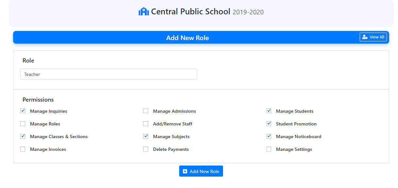Uncheck the Manage Students permission
The height and width of the screenshot is (188, 398).
(269, 111)
